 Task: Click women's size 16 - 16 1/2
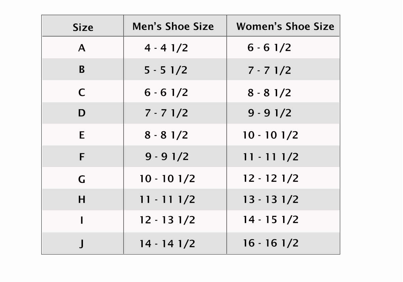(271, 243)
